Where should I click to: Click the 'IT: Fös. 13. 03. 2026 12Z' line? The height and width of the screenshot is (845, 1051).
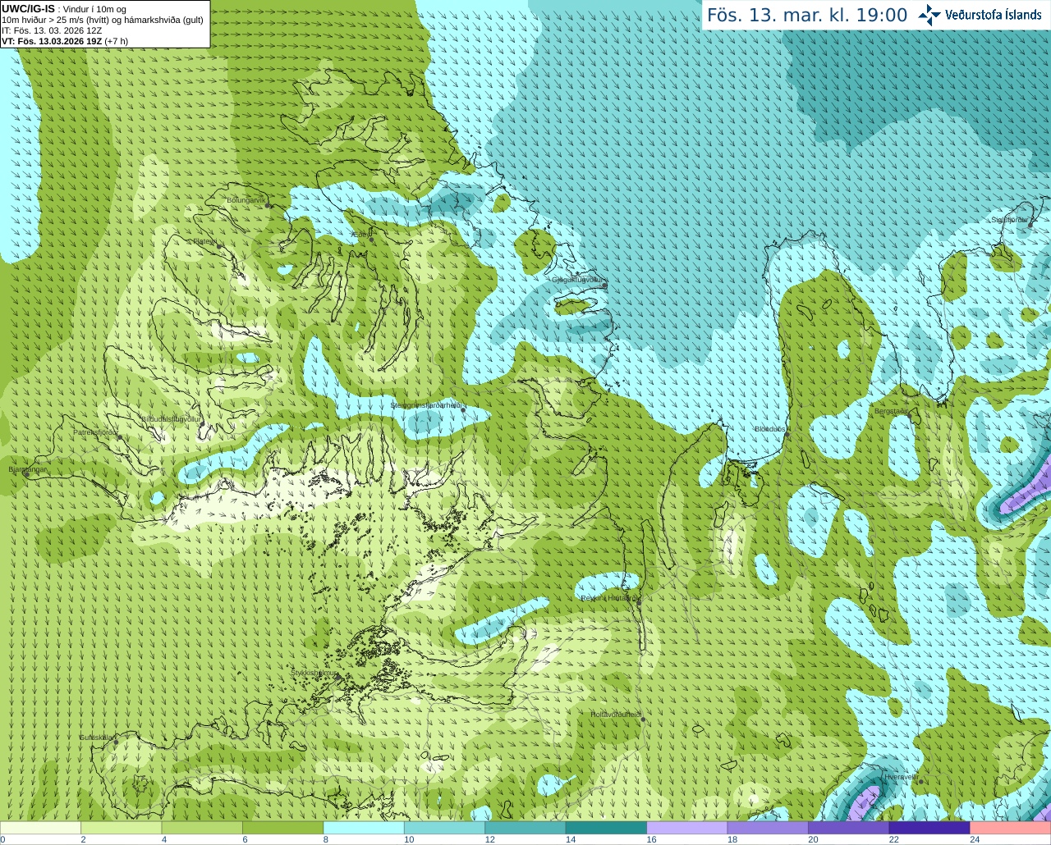tap(52, 30)
